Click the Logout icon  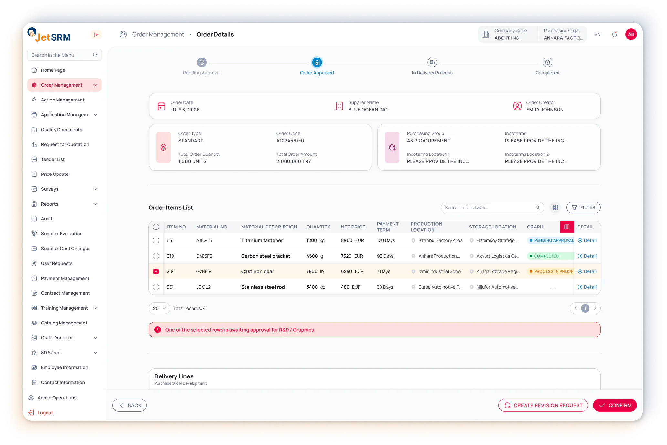[31, 413]
